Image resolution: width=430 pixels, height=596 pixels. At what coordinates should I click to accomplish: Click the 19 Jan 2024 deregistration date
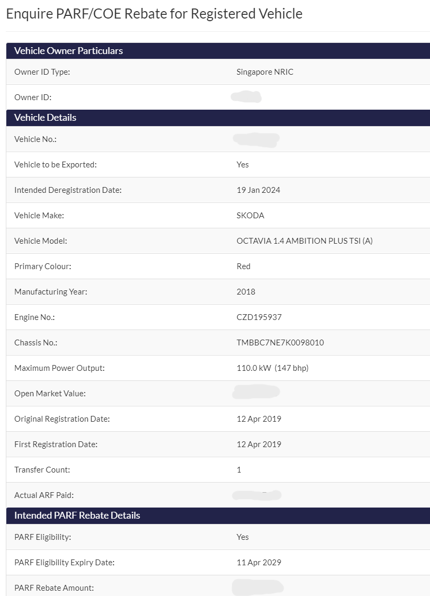point(258,190)
